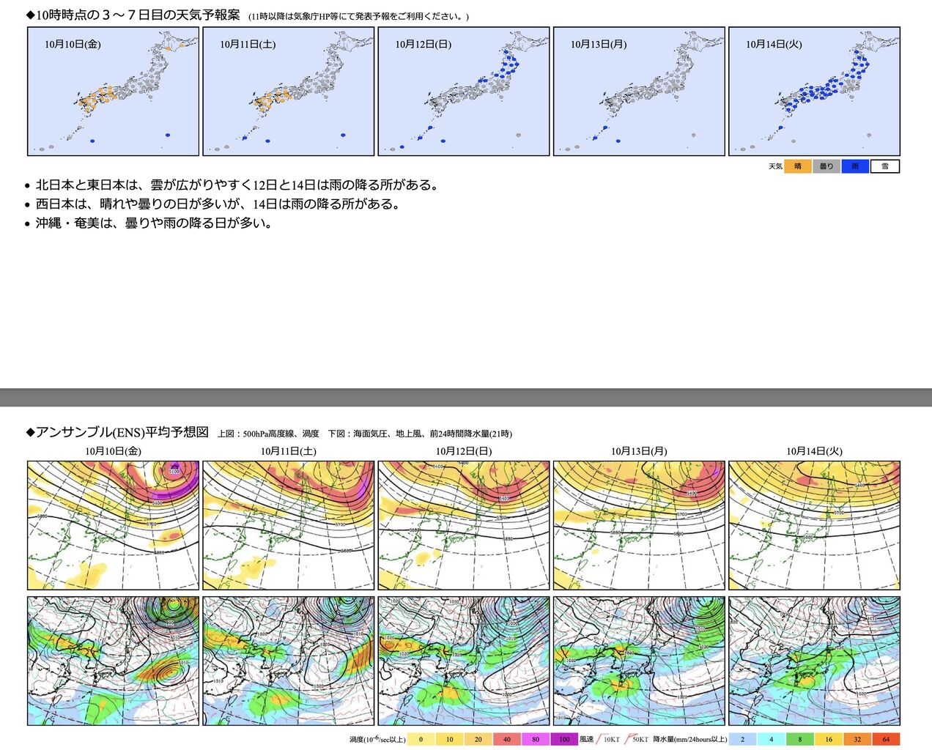Viewport: 932px width, 750px height.
Task: Click the bullet text about 西日本
Action: (219, 204)
